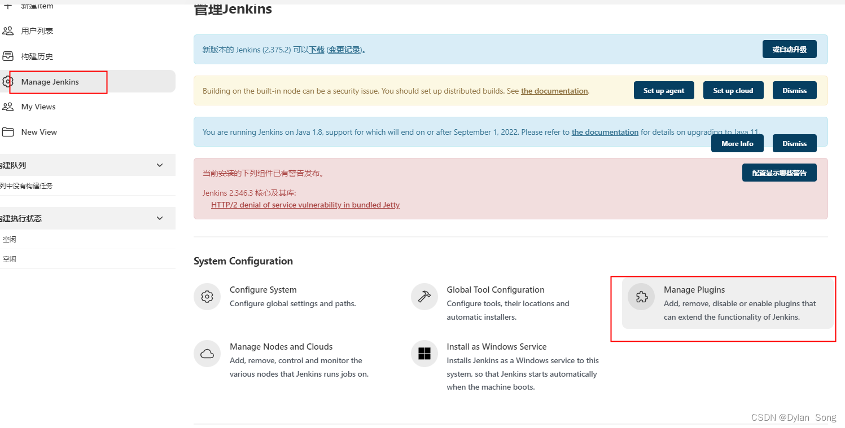
Task: Click the Global Tool Configuration hammer icon
Action: [x=424, y=297]
